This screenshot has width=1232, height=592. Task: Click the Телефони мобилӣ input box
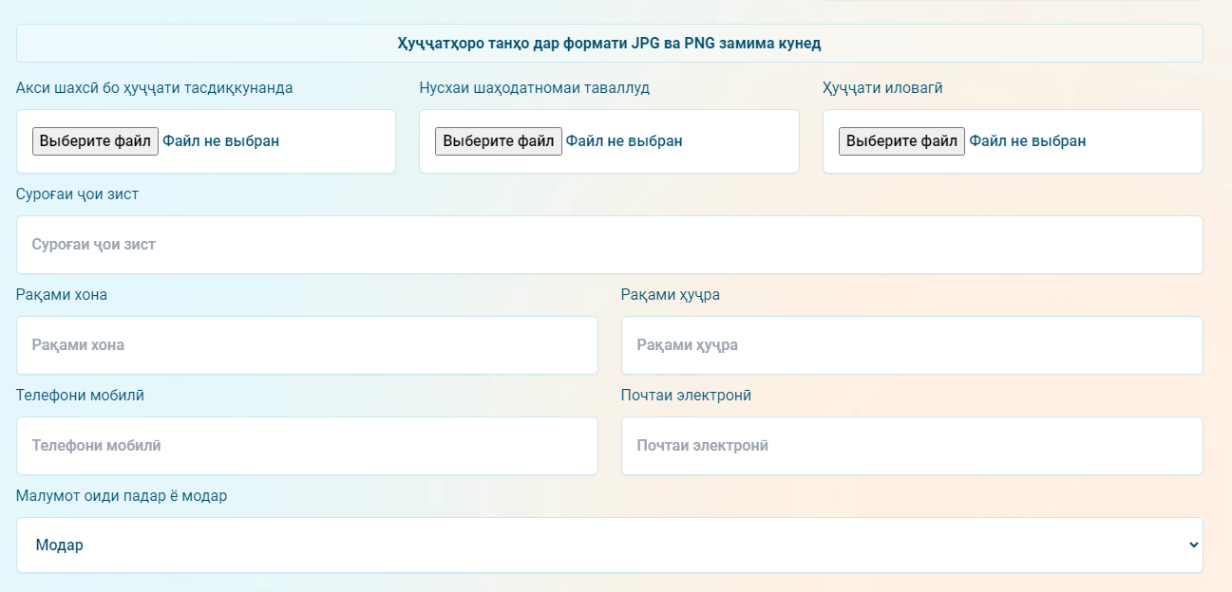(x=307, y=446)
